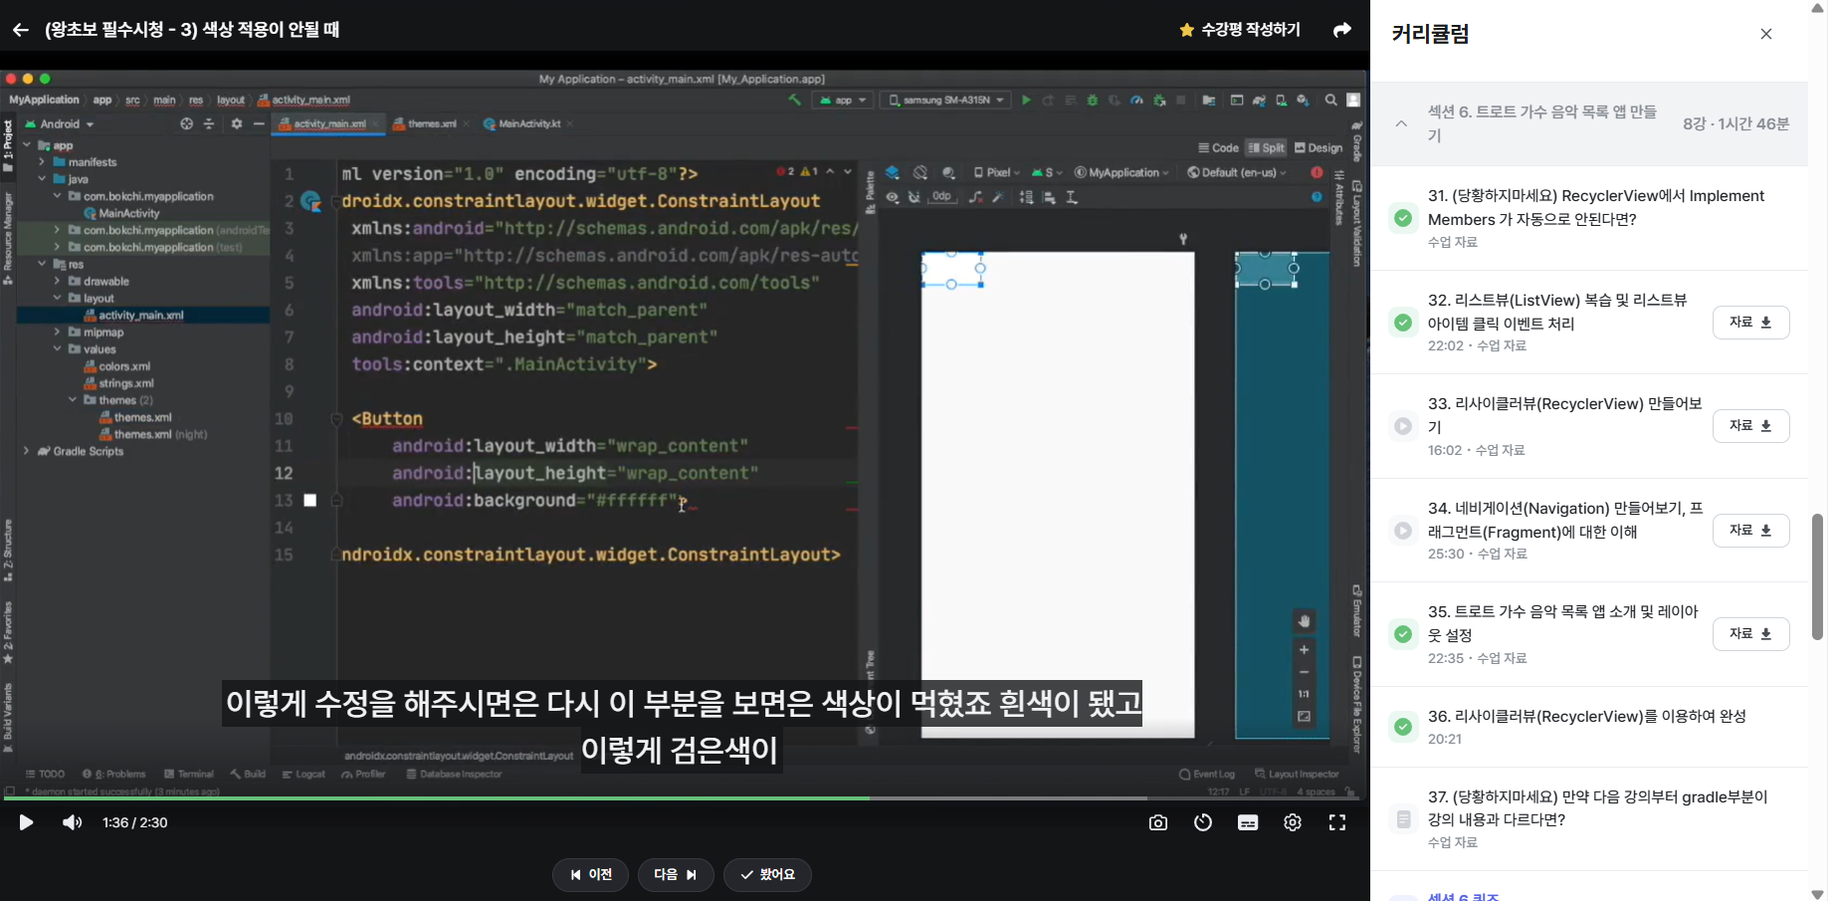Download 자료 for lecture 32
This screenshot has height=901, width=1834.
(x=1750, y=323)
